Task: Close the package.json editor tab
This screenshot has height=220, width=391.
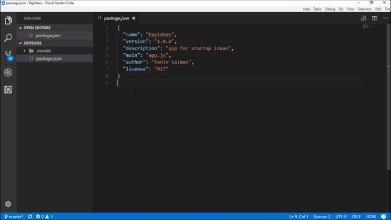Action: [134, 18]
